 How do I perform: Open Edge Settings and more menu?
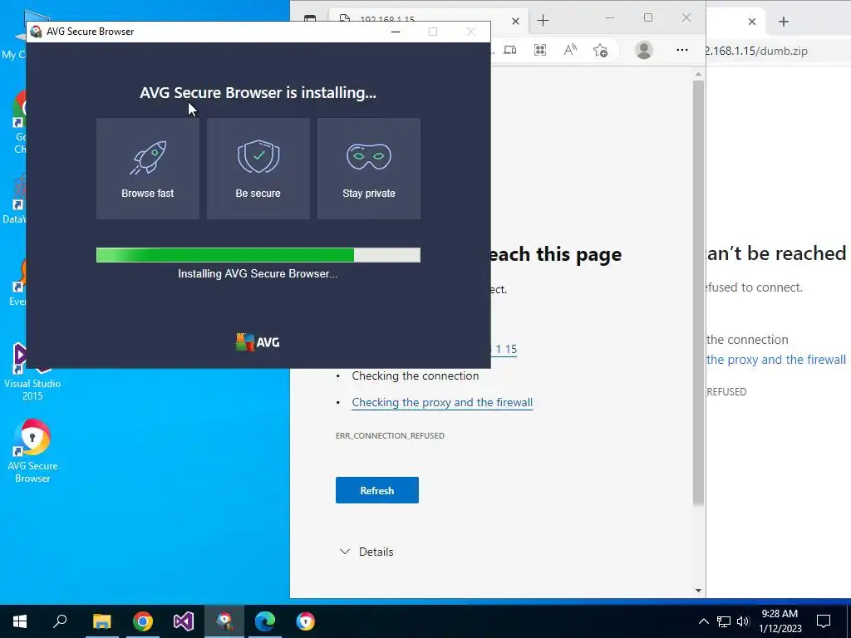[682, 50]
